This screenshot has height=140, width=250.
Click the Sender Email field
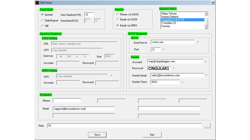177,75
